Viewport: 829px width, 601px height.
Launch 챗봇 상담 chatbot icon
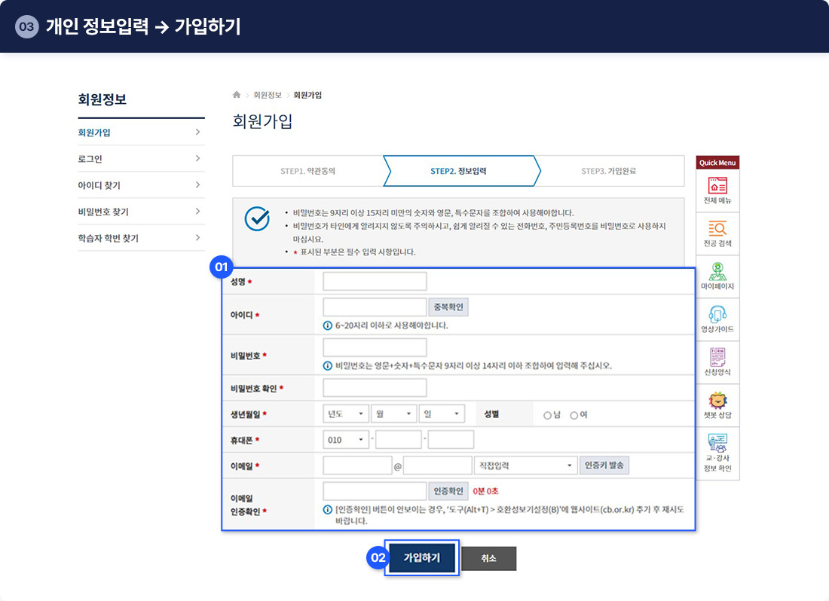tap(717, 400)
